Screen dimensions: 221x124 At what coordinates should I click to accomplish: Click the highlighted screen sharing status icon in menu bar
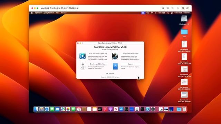point(143,13)
